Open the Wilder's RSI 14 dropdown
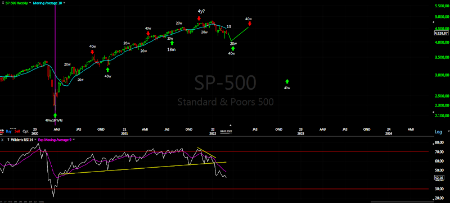450x203 pixels. coord(35,140)
